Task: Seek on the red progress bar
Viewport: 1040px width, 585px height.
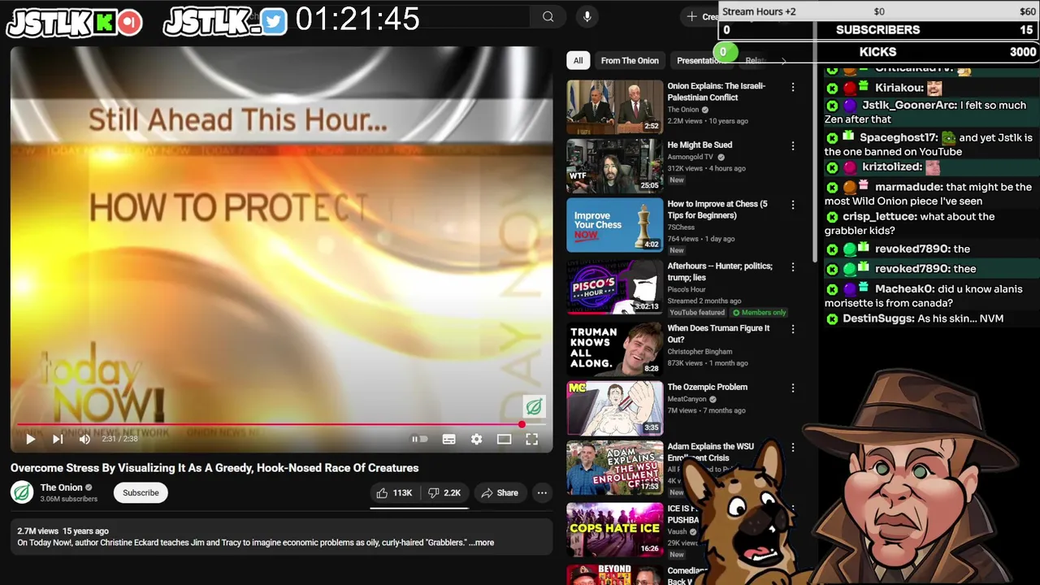Action: tap(281, 424)
